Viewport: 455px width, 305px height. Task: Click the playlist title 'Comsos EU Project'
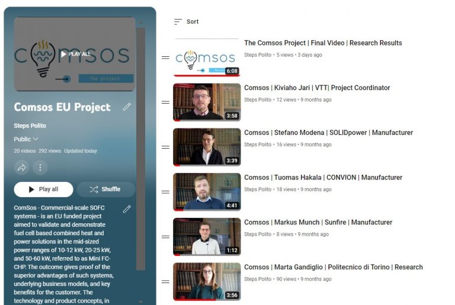(62, 107)
